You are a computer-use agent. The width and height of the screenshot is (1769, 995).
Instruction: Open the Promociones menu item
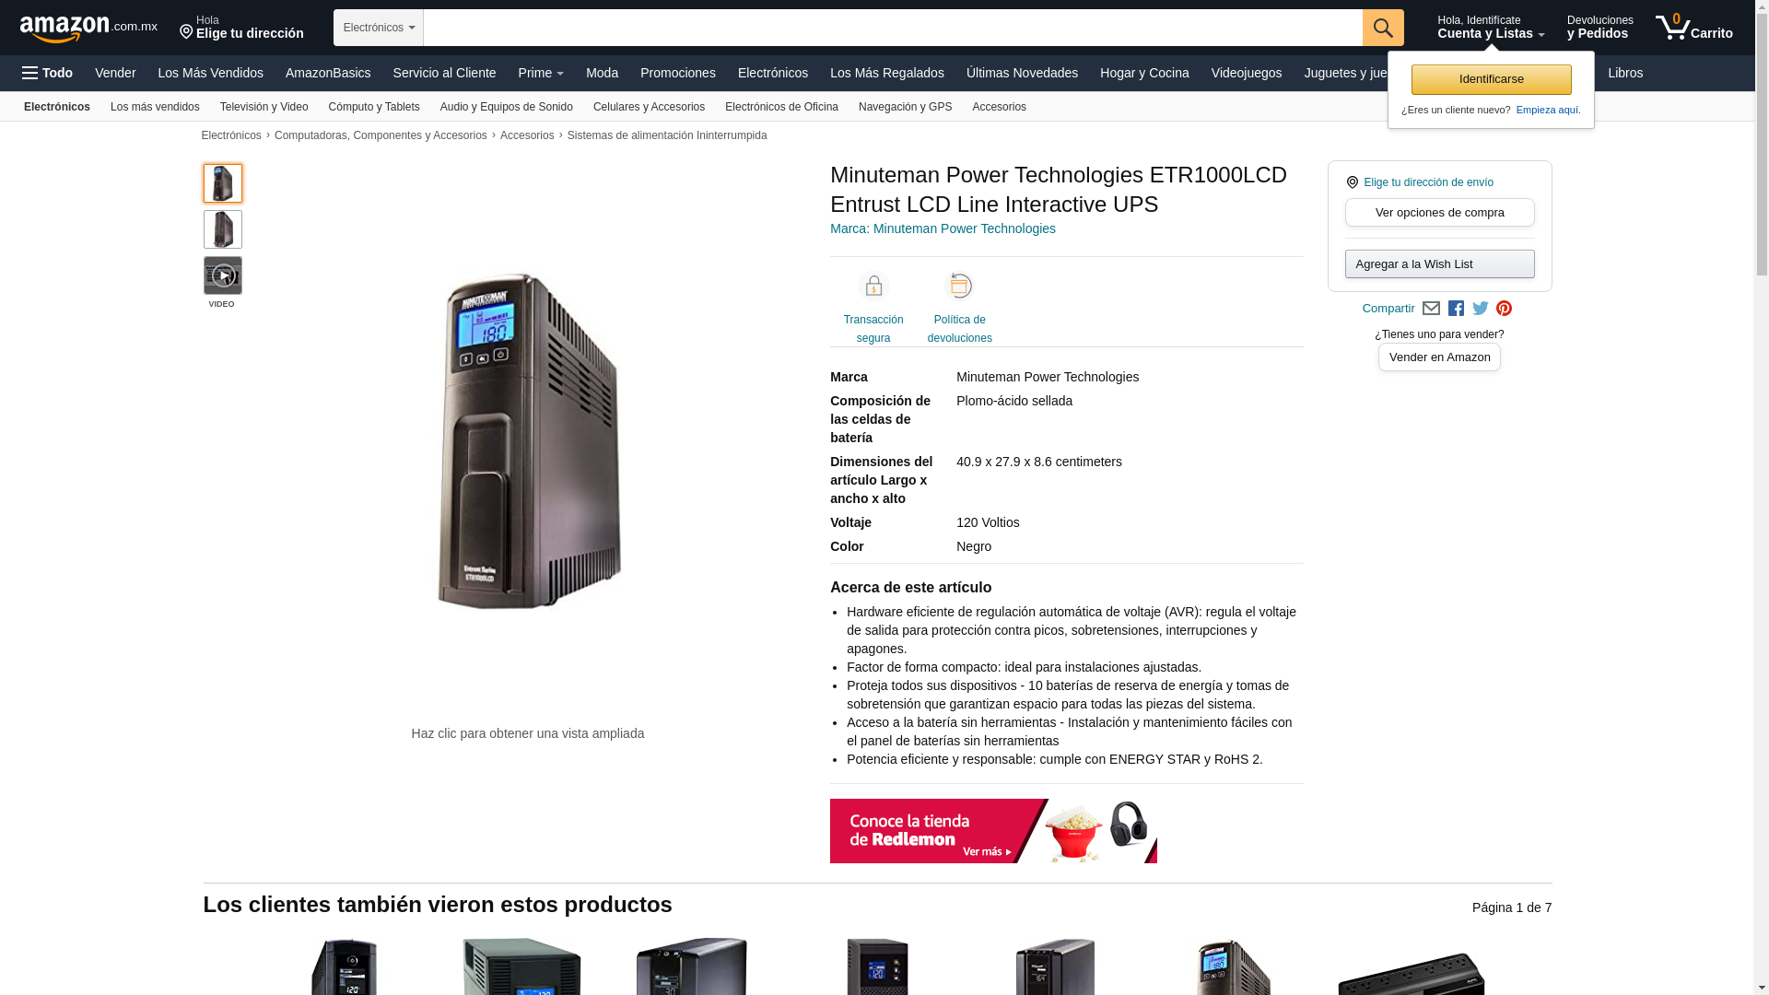678,73
